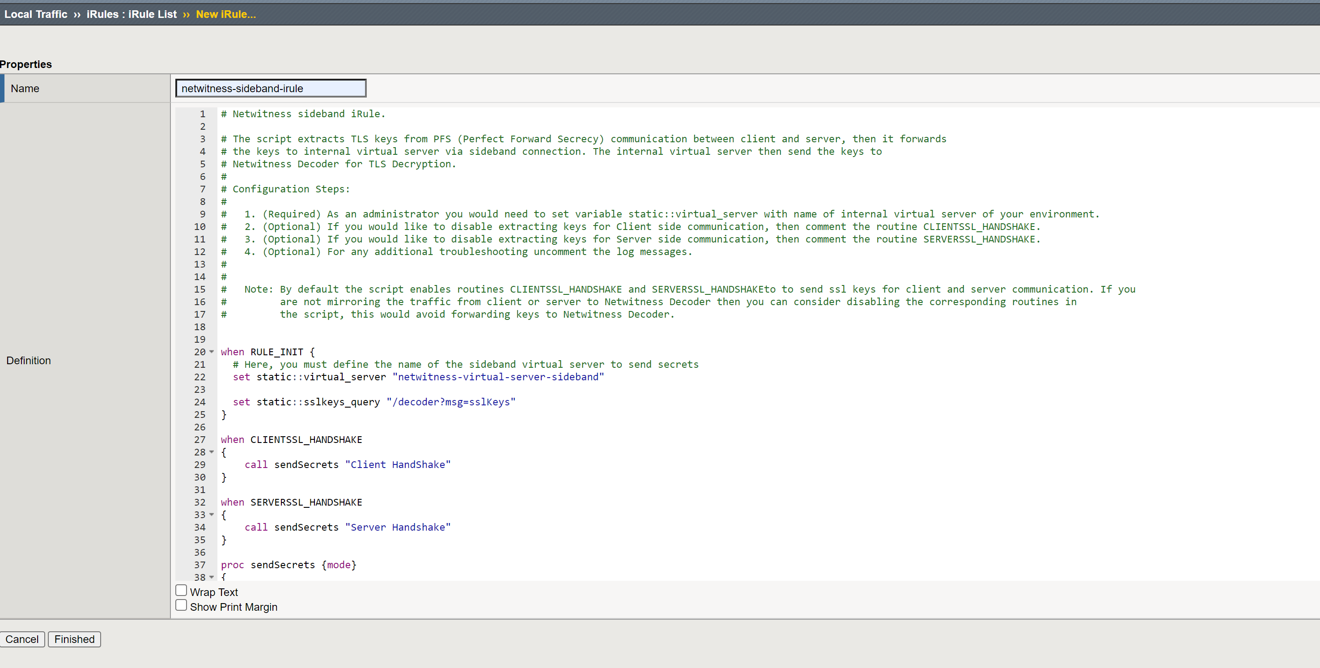
Task: Enable the Wrap Text checkbox
Action: pyautogui.click(x=181, y=590)
